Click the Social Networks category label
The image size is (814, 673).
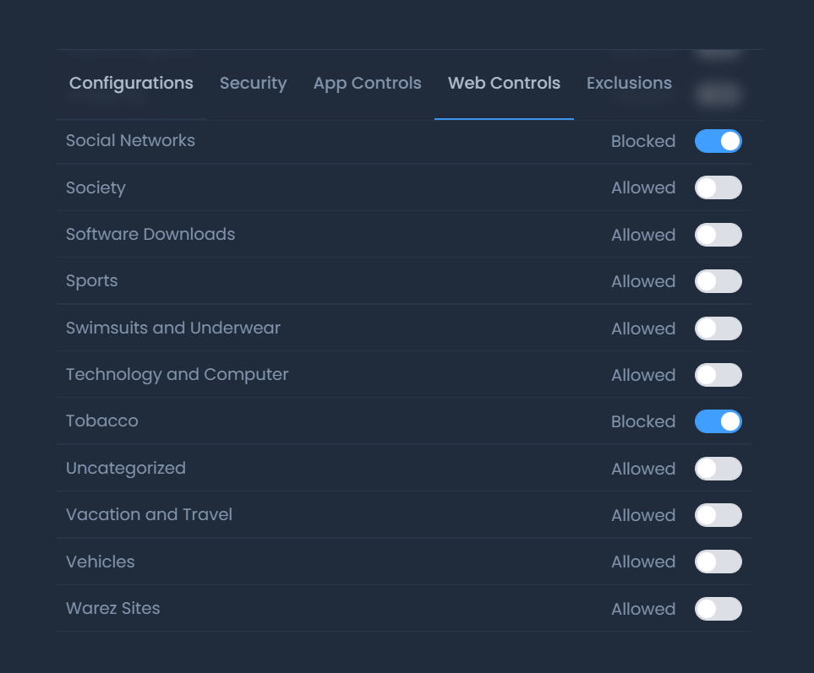click(130, 141)
